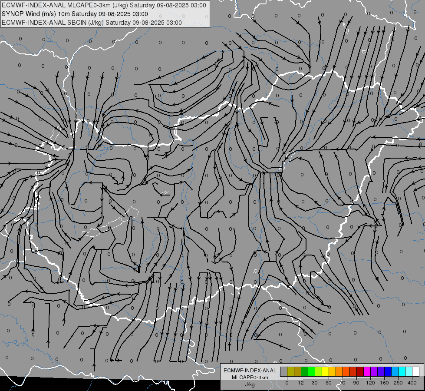Click the brick red legend swatch
Screen dimensions: 425x391
pos(353,371)
